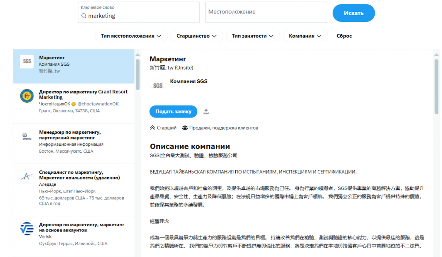Click Verisk logo in job list

click(27, 228)
